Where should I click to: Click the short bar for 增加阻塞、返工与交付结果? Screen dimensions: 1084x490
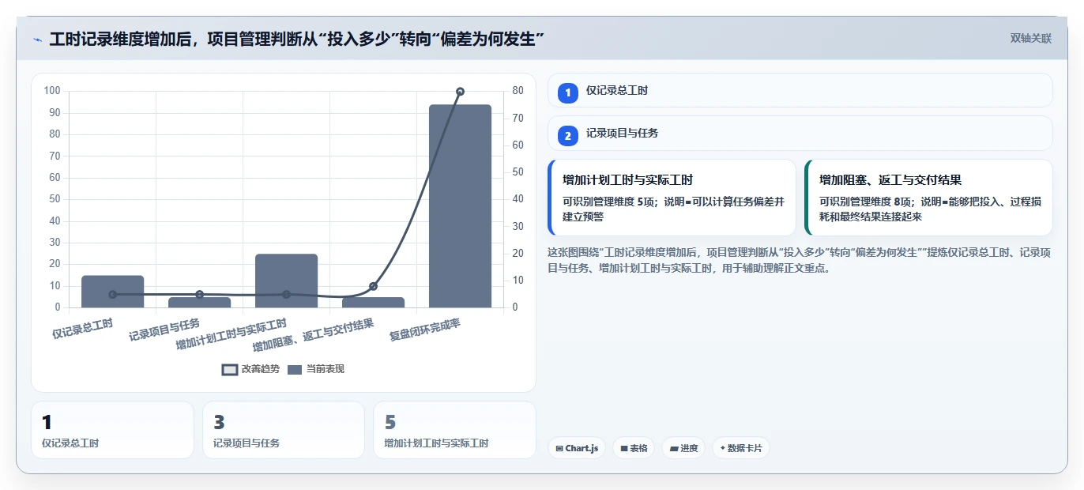pyautogui.click(x=373, y=303)
